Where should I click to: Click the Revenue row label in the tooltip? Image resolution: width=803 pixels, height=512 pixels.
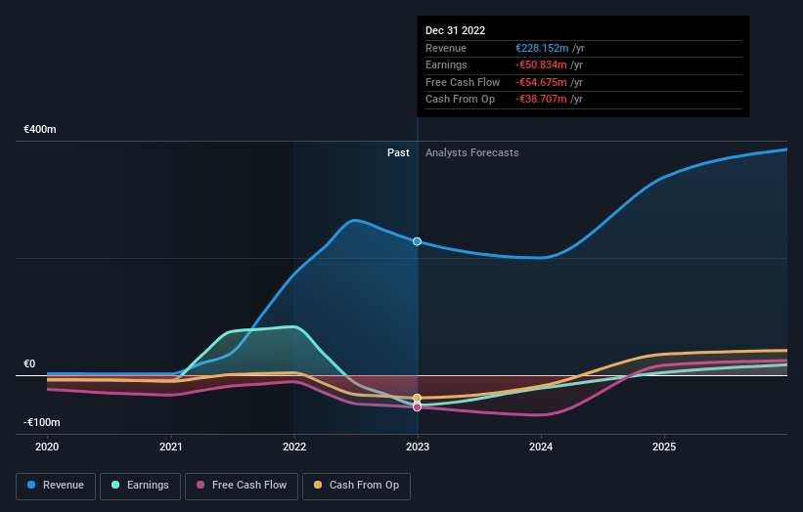(x=446, y=48)
